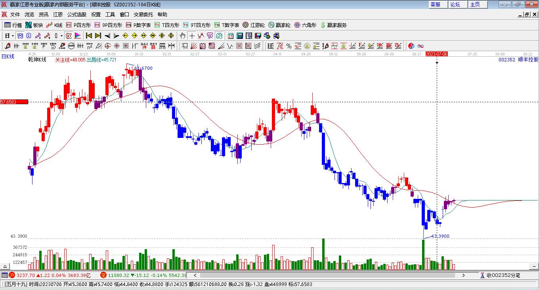
Task: Open the T数字表 tool
Action: [x=227, y=25]
